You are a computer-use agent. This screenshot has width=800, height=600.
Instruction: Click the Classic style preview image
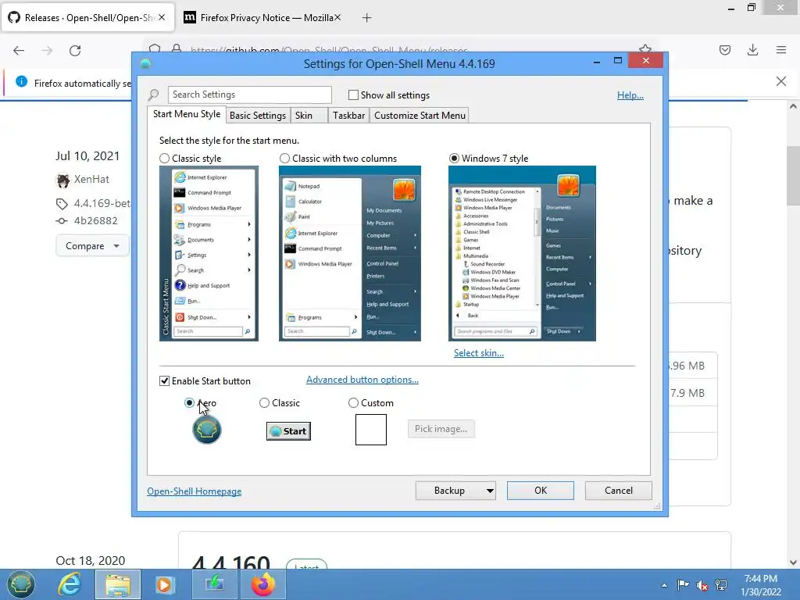[209, 253]
